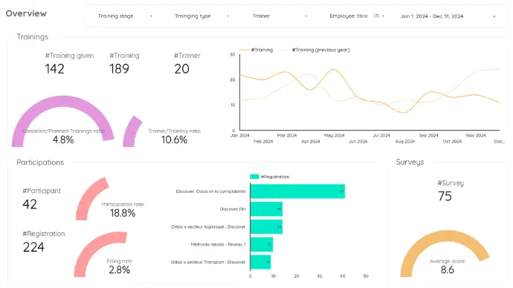Toggle the #Training legend series

tap(256, 50)
